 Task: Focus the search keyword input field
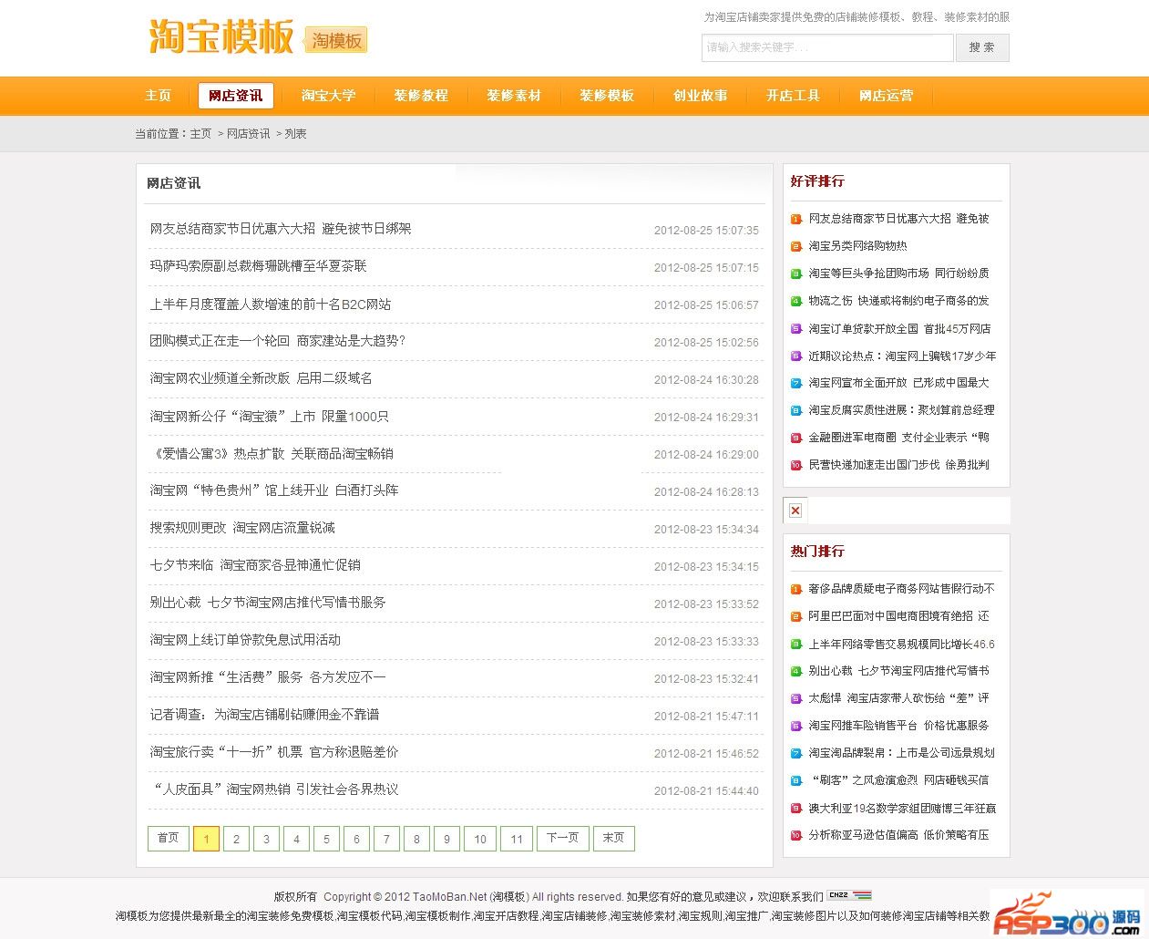(827, 47)
